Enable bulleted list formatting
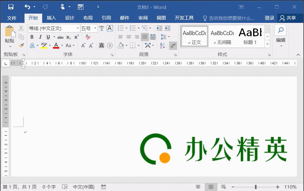The height and width of the screenshot is (191, 304). tap(121, 27)
